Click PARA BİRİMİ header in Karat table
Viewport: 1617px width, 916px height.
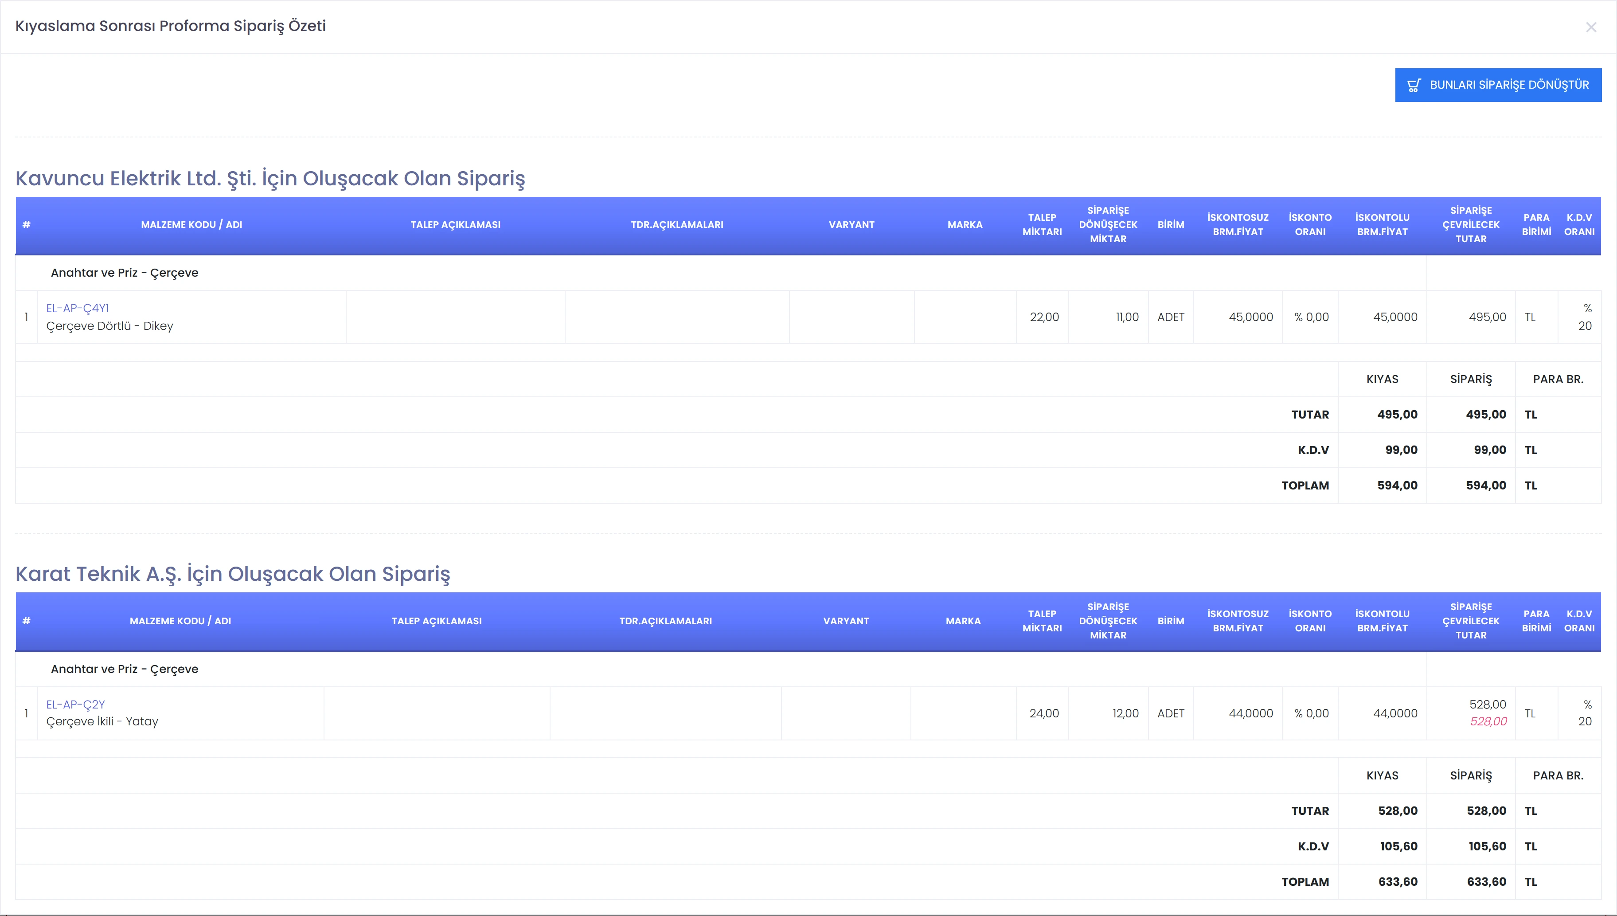click(x=1536, y=621)
